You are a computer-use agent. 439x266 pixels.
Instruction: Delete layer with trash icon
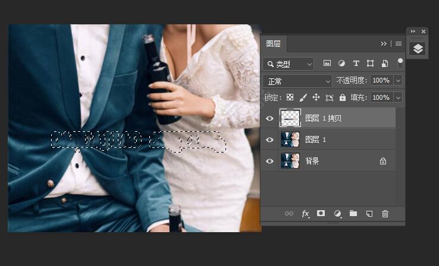click(x=385, y=214)
